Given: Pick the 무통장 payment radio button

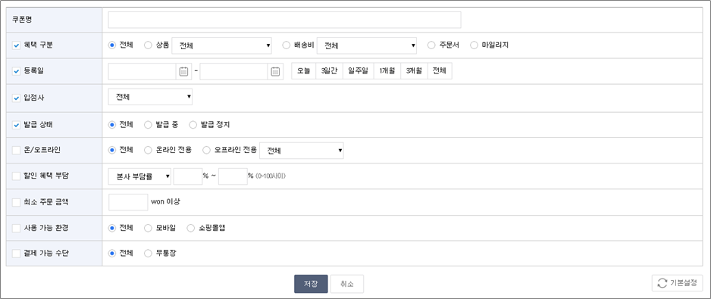Looking at the screenshot, I should click(x=148, y=254).
